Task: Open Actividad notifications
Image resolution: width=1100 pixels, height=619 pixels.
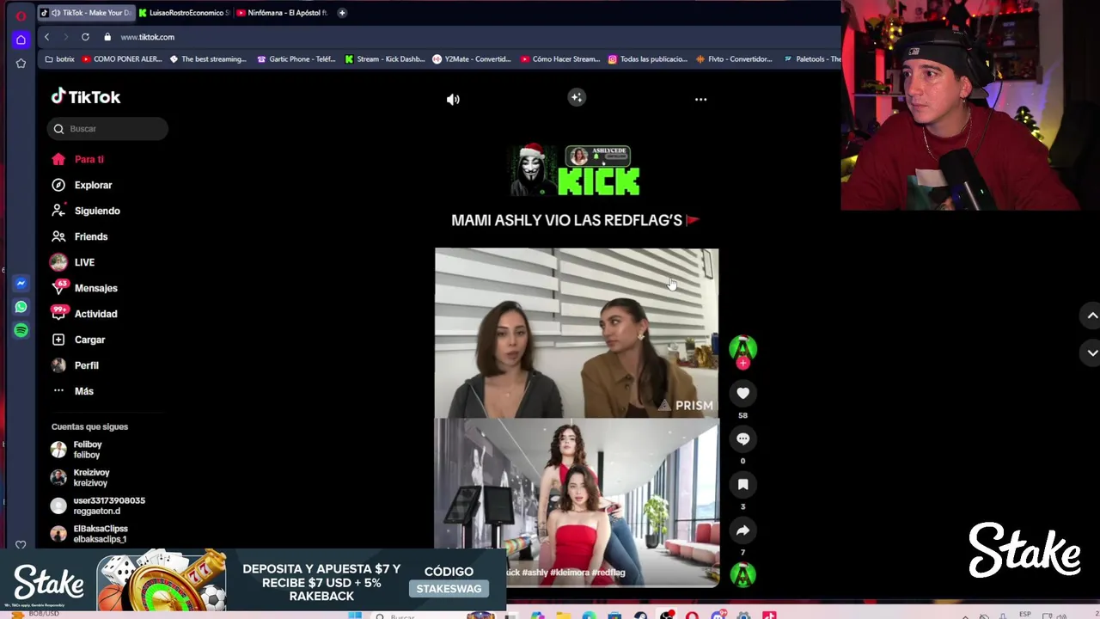Action: coord(83,314)
